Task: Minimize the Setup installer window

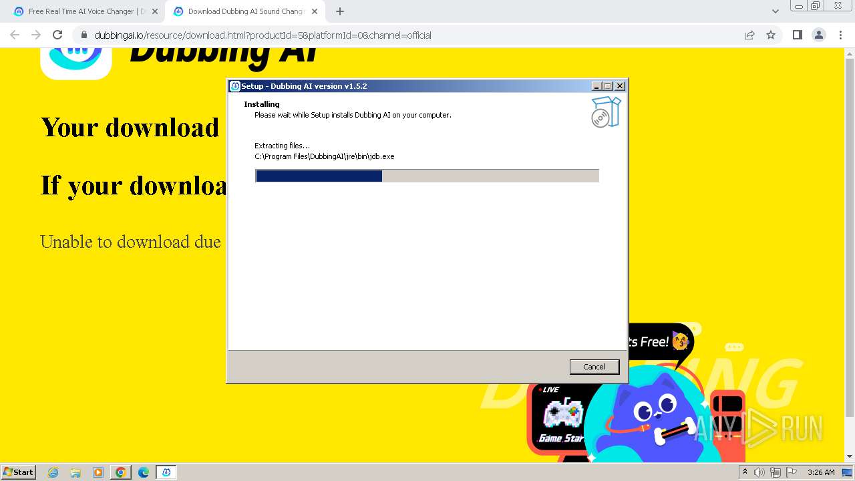Action: (x=596, y=86)
